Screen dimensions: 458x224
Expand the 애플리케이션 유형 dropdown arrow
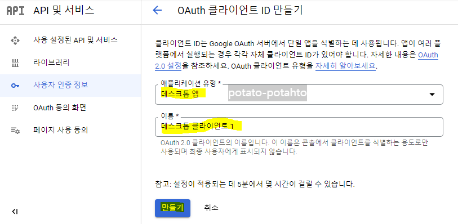click(x=432, y=94)
